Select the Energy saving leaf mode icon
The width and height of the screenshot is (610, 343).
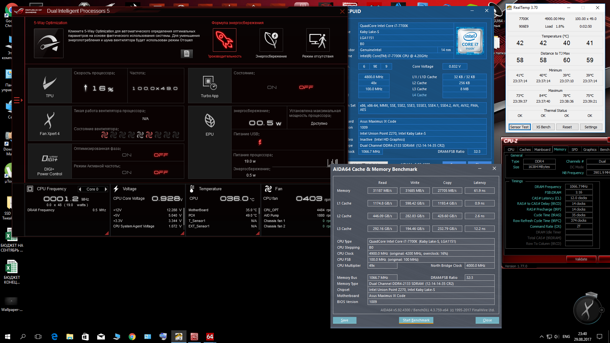click(x=271, y=40)
